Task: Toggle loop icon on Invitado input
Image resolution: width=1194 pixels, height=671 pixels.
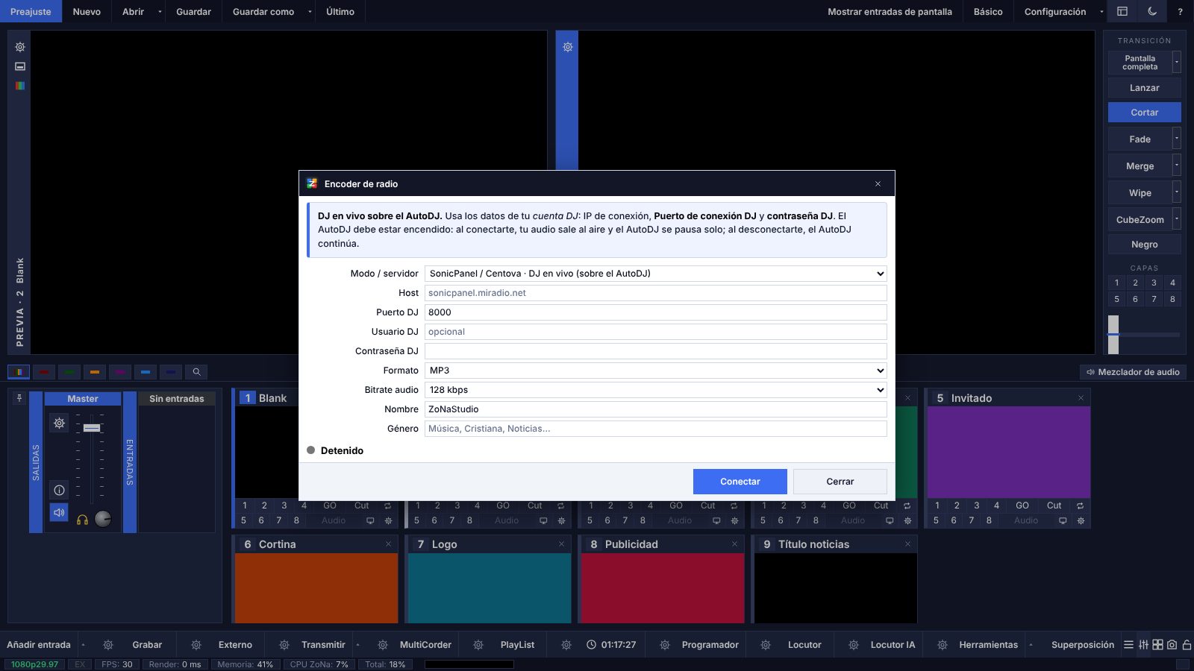Action: pos(1081,505)
